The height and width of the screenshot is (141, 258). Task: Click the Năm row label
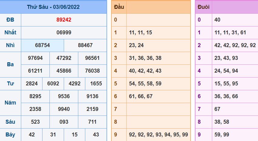click(10, 103)
